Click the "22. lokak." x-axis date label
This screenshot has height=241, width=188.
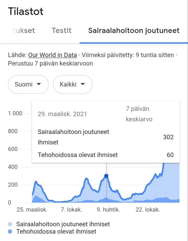pyautogui.click(x=147, y=210)
